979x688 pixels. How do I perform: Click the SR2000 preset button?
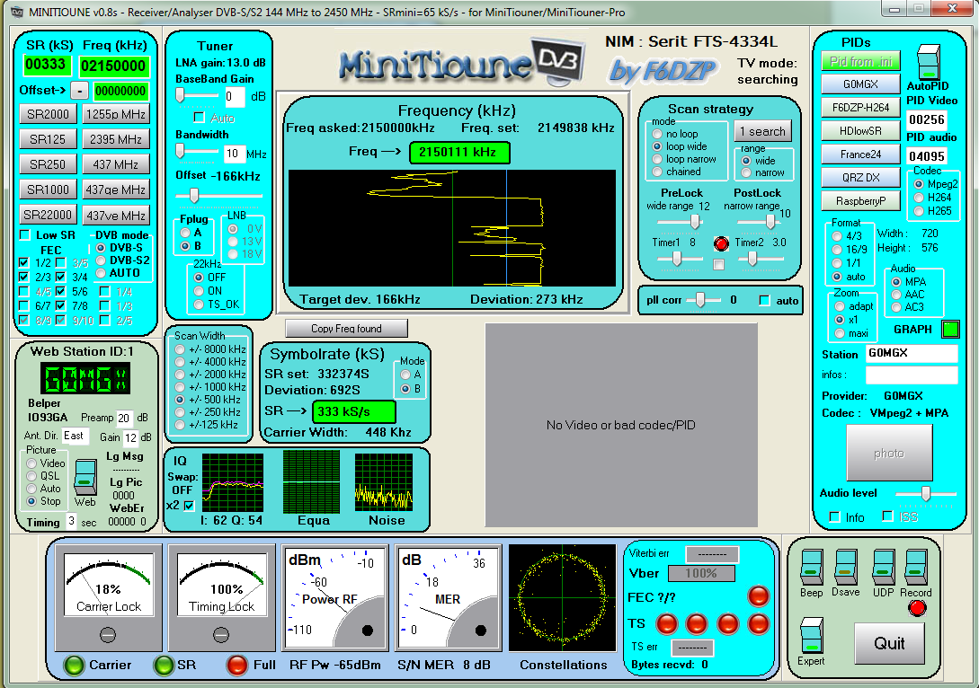[x=48, y=114]
